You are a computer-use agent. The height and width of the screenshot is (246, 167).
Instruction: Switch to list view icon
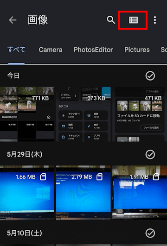134,20
